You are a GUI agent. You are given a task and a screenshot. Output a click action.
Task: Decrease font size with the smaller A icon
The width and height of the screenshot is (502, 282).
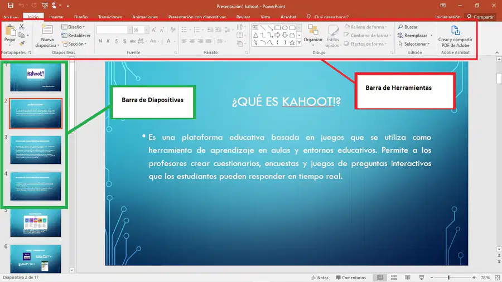point(162,30)
